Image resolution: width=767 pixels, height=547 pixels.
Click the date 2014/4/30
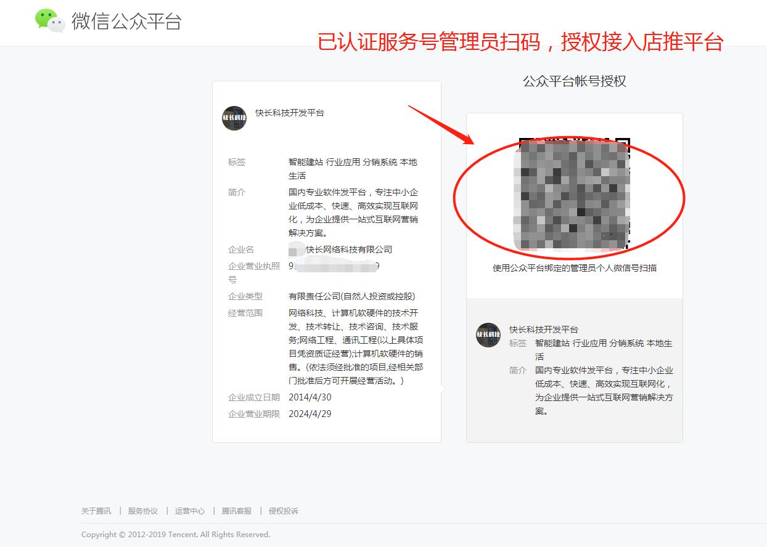[310, 397]
